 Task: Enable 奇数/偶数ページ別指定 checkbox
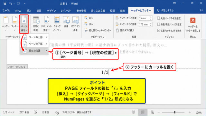pyautogui.click(x=159, y=24)
